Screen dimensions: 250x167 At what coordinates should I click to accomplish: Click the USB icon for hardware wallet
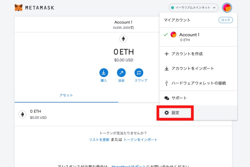click(x=166, y=83)
